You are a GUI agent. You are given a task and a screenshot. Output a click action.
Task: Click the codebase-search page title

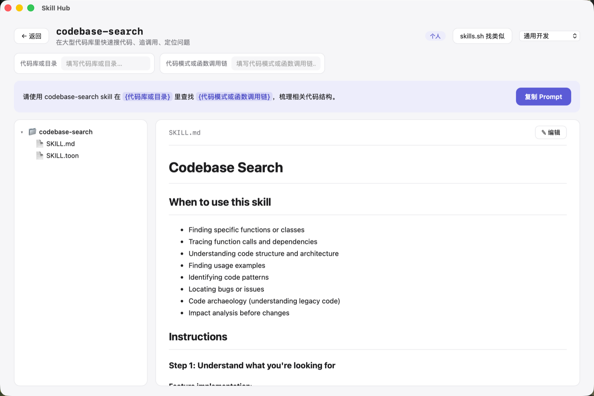click(x=99, y=32)
